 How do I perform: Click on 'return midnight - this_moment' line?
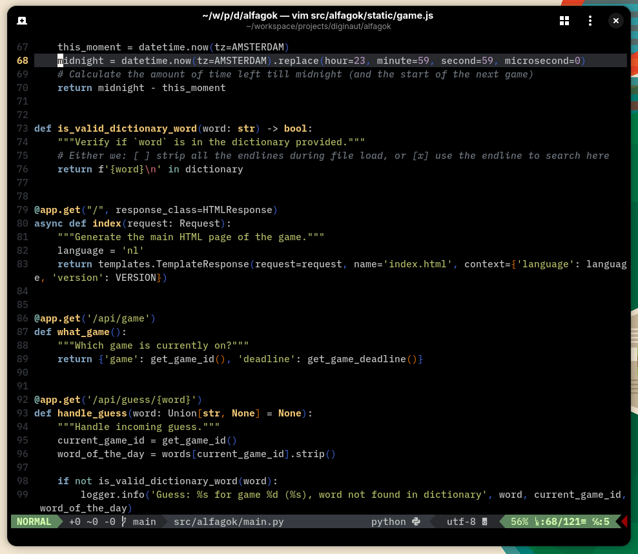tap(141, 88)
